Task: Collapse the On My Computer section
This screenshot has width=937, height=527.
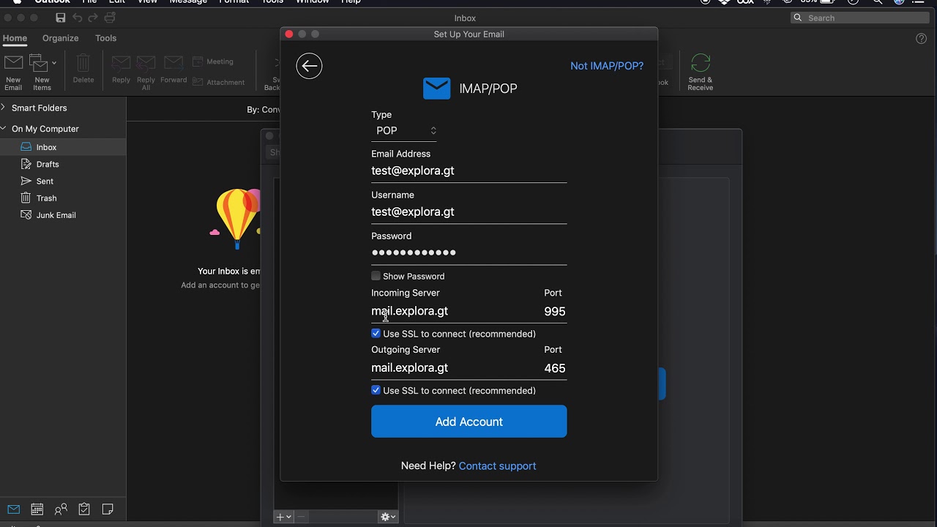Action: (4, 129)
